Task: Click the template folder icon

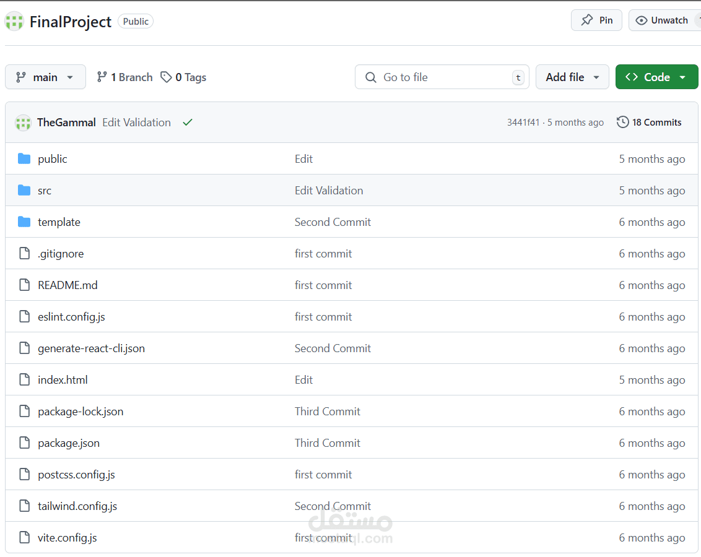Action: (x=24, y=222)
